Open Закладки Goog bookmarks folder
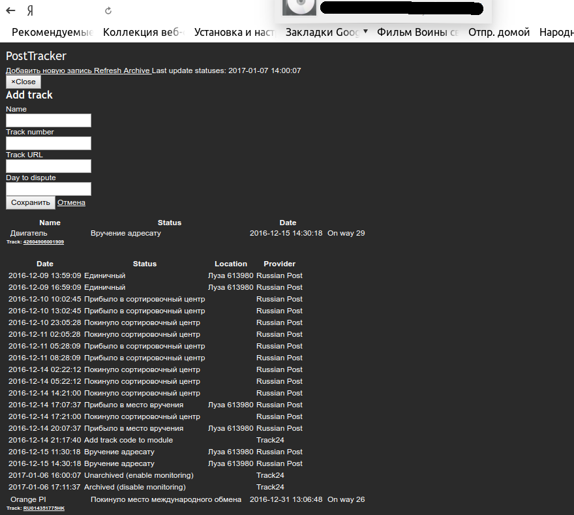 tap(322, 32)
